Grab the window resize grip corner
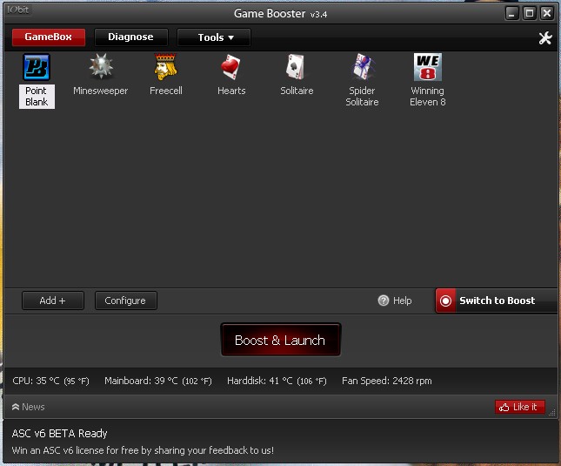Screen dimensions: 561x466 (x=552, y=413)
